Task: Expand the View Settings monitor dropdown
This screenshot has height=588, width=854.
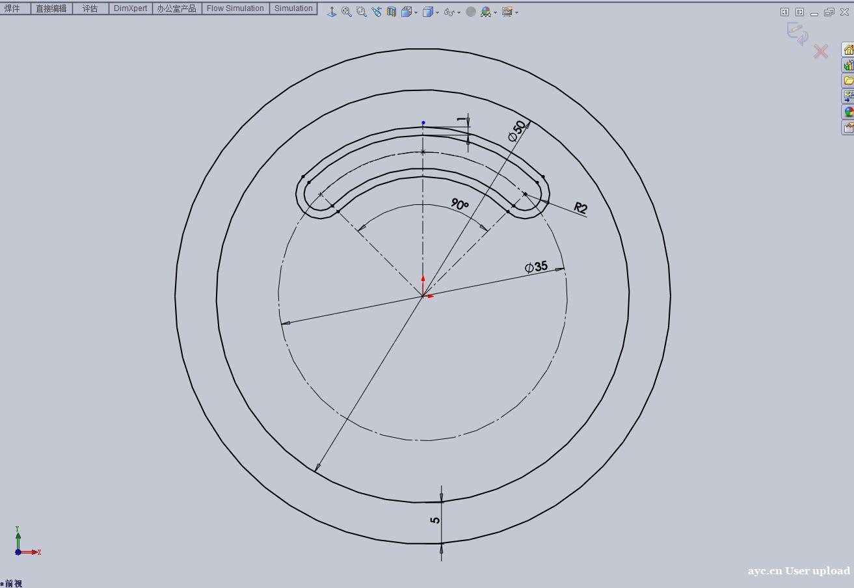Action: [x=516, y=12]
